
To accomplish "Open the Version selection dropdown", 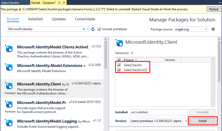I will pos(186,121).
